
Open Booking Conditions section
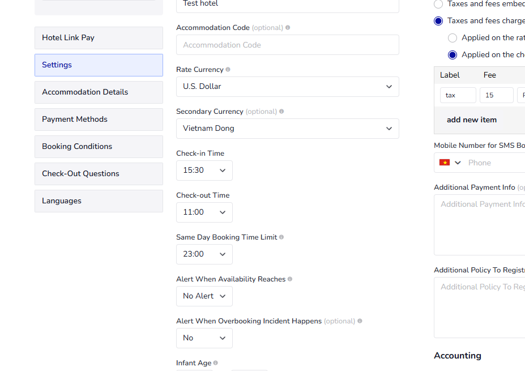[x=99, y=147]
